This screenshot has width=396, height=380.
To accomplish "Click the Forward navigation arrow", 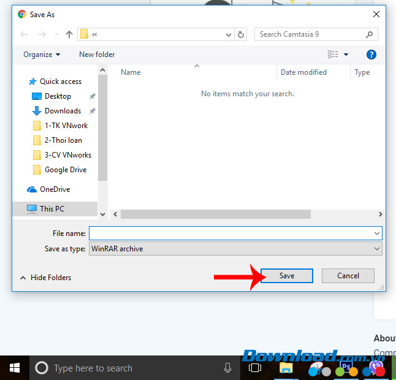I will (42, 34).
